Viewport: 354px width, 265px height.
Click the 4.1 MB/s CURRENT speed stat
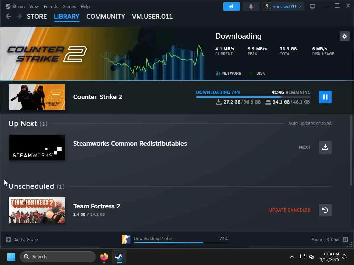(x=225, y=51)
